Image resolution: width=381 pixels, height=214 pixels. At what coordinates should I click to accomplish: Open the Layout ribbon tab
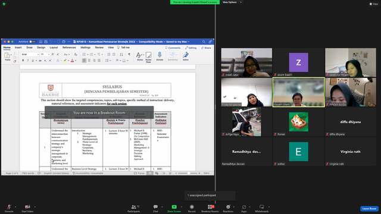[x=54, y=48]
